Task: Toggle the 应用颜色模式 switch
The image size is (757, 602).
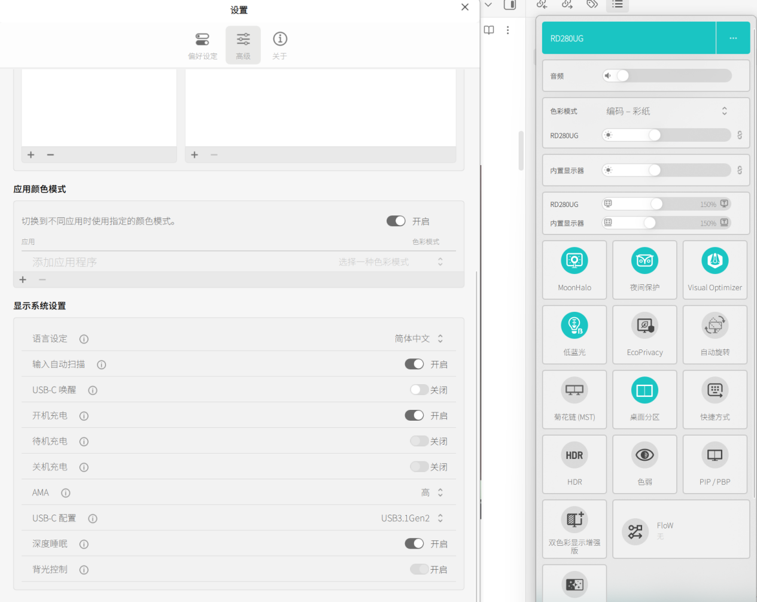Action: coord(396,221)
